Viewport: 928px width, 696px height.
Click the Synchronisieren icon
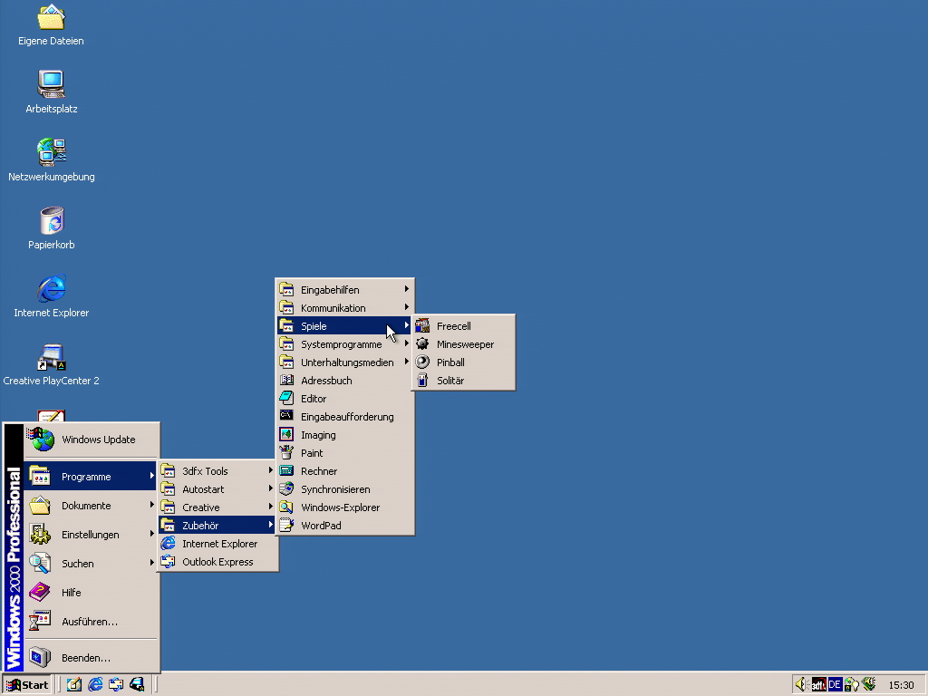286,488
